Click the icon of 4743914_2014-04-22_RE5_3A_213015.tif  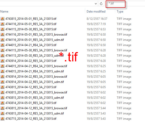pos(3,61)
